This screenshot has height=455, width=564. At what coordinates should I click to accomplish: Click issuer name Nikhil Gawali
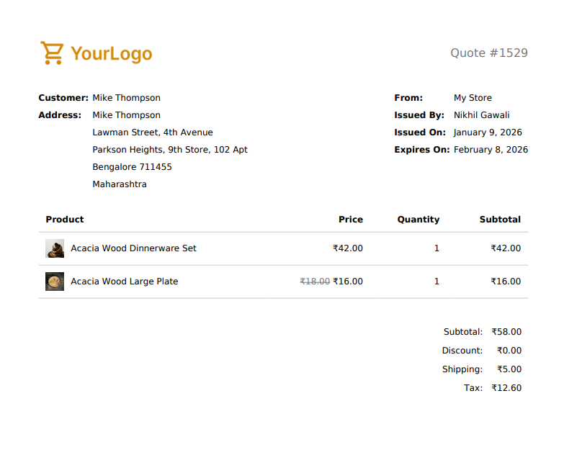(x=481, y=115)
